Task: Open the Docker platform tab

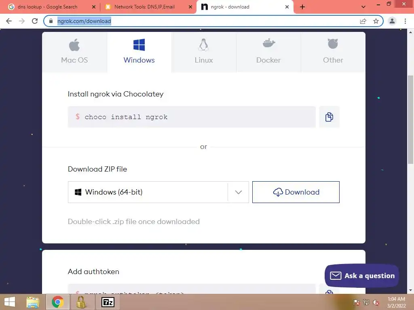Action: 268,52
